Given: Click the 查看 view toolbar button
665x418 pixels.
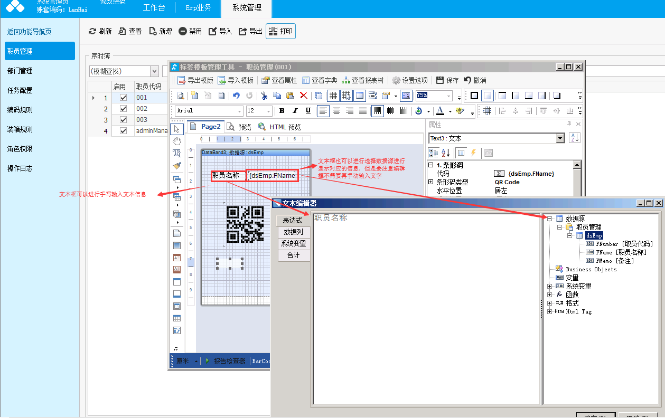Looking at the screenshot, I should point(130,32).
